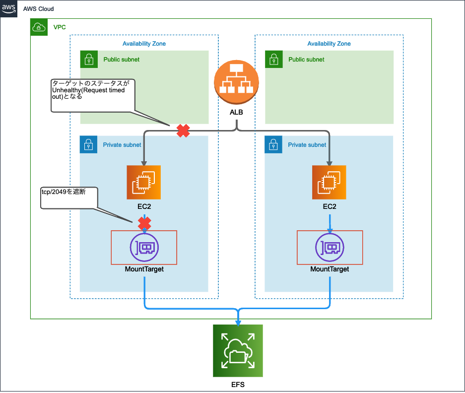The width and height of the screenshot is (465, 393).
Task: Select the 'tcp/2049を遮断' callout box
Action: coord(69,198)
